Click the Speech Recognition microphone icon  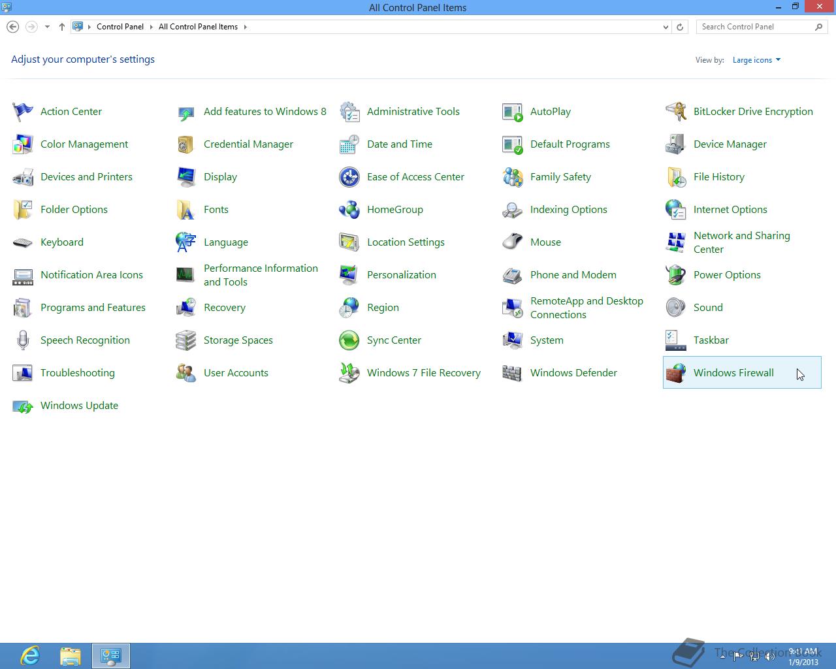pos(23,340)
